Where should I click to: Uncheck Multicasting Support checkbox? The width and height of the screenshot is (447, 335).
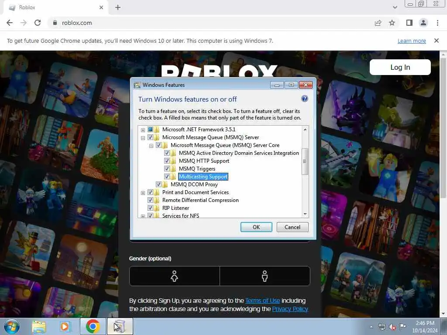coord(167,177)
